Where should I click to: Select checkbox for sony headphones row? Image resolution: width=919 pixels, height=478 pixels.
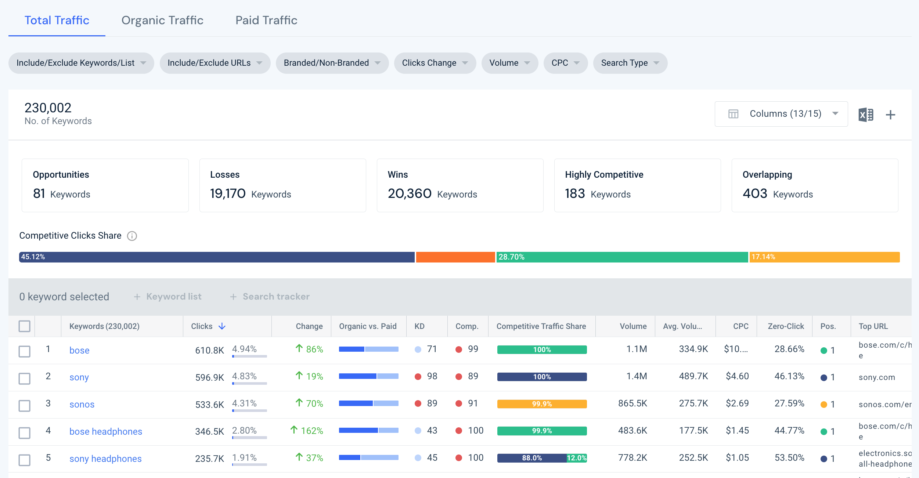[x=25, y=460]
